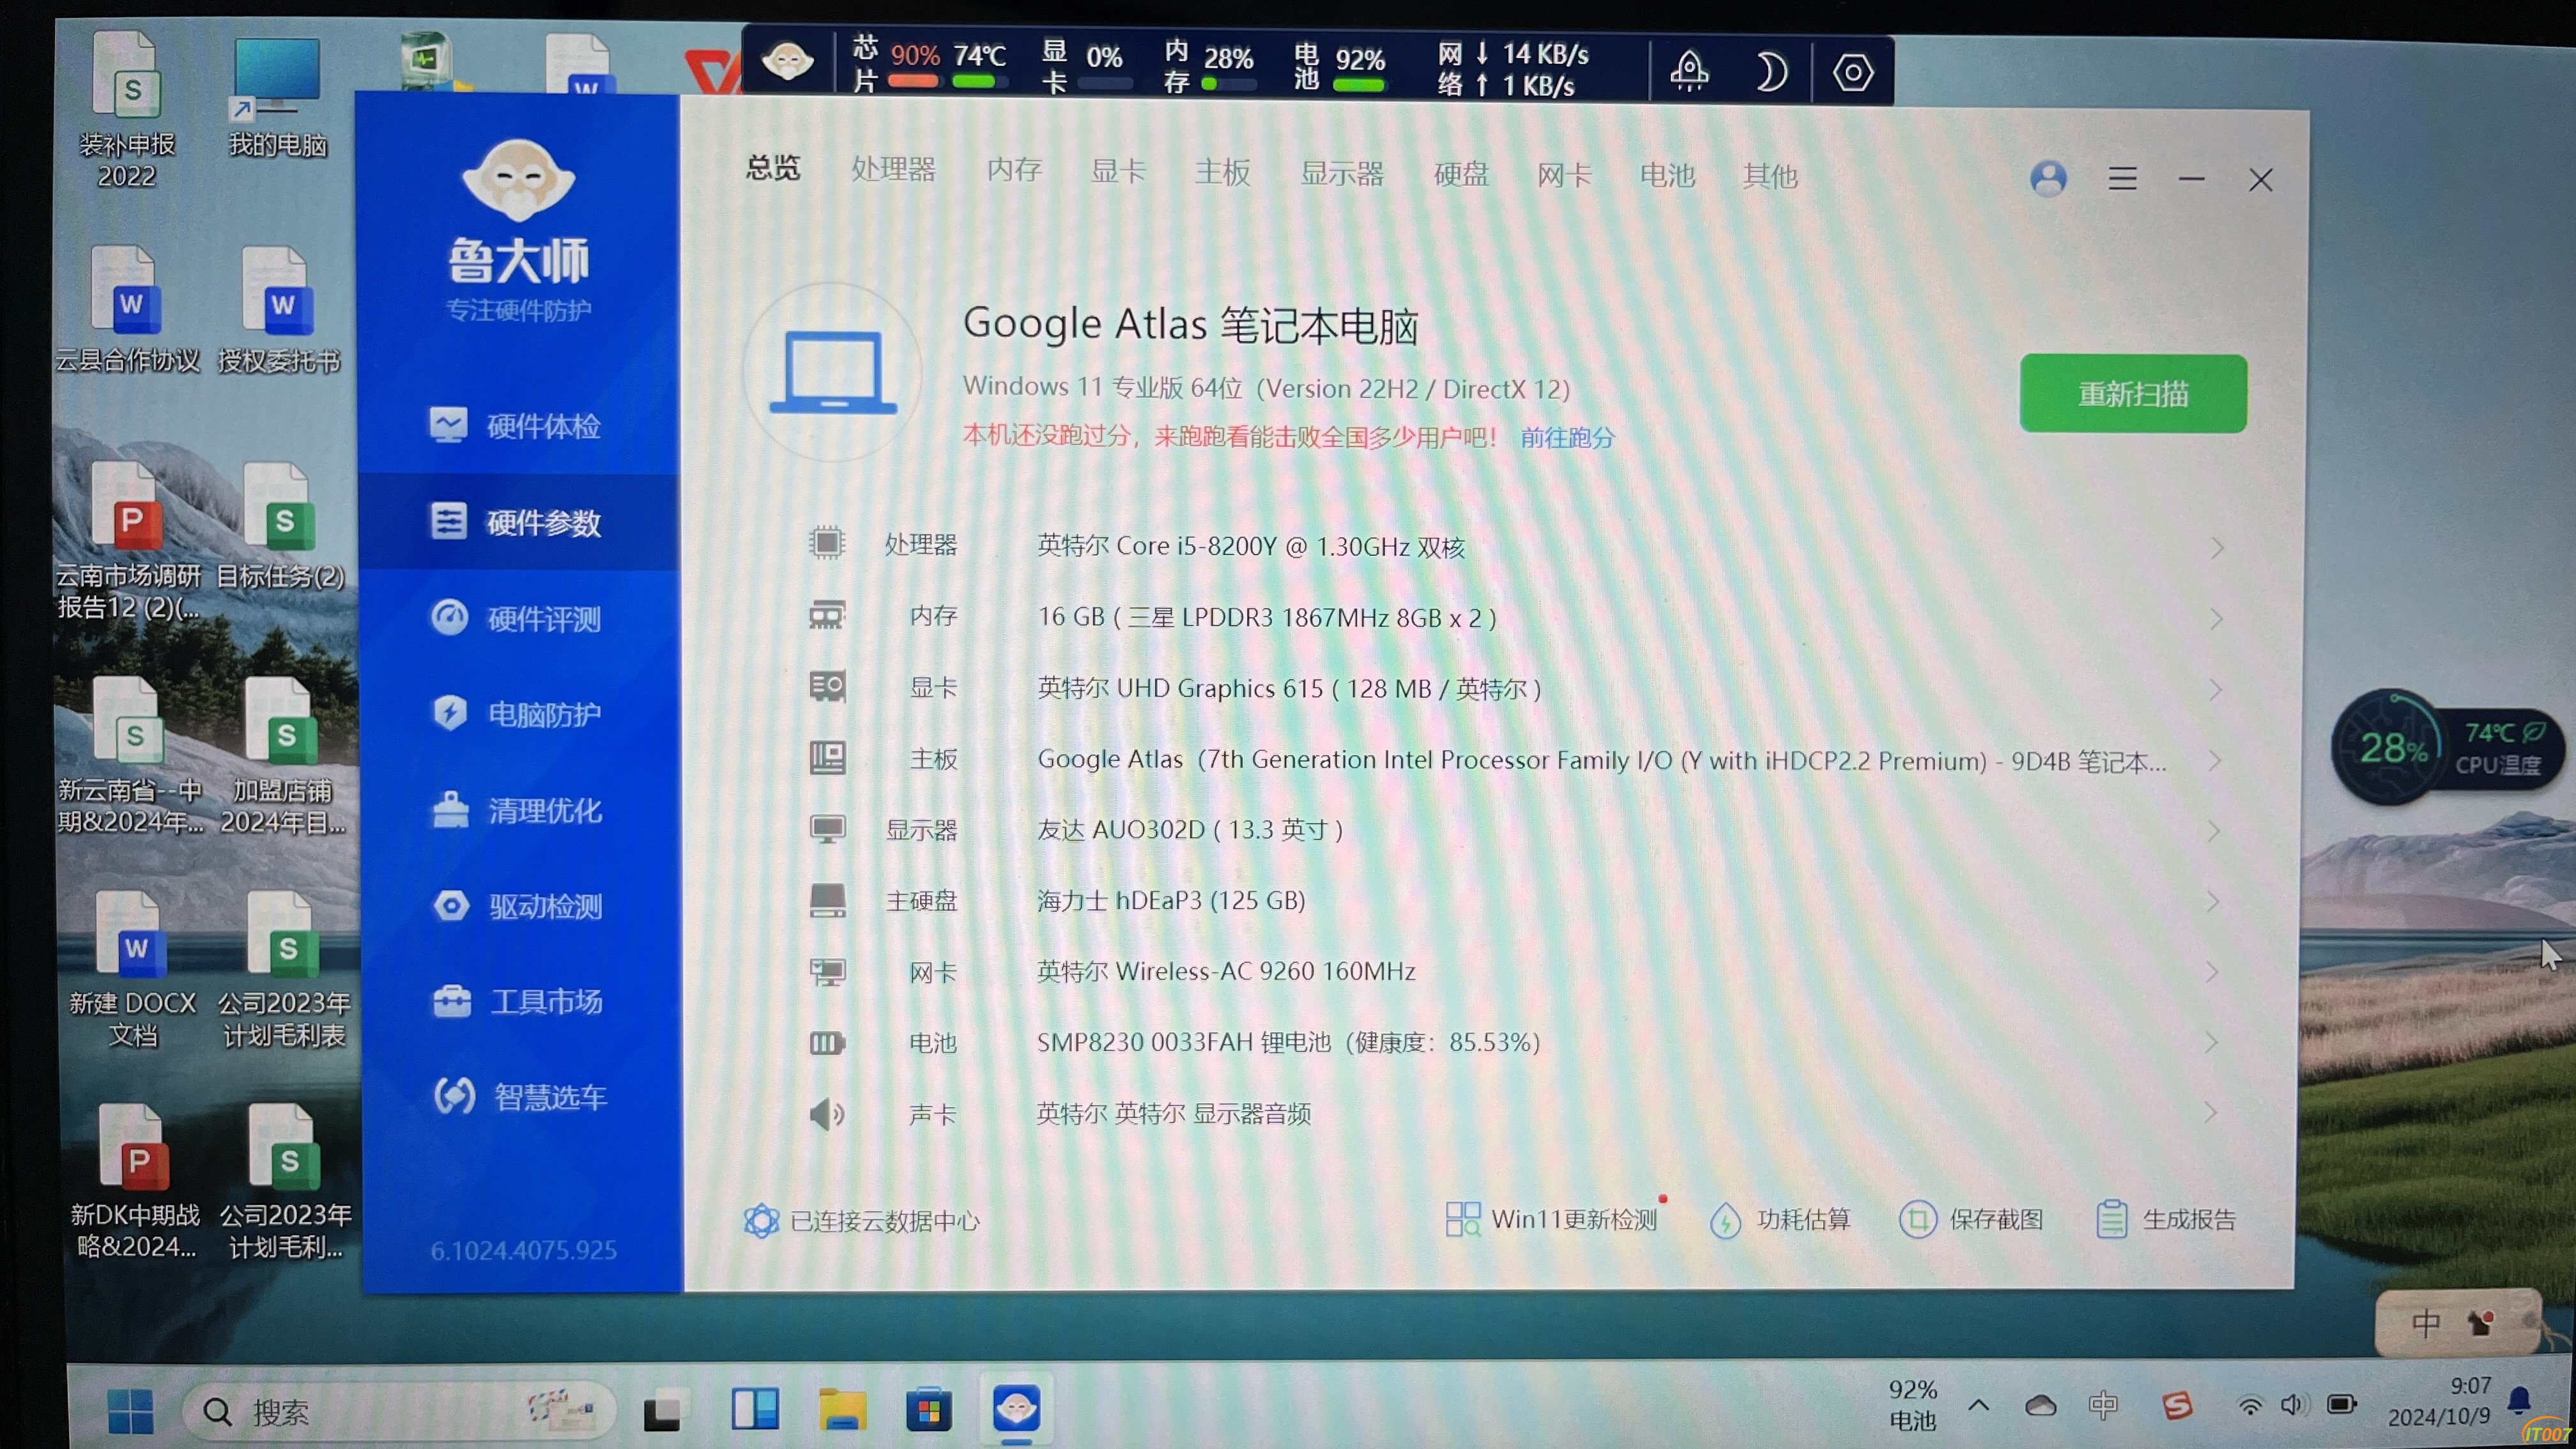Open 硬件体检 in the sidebar
Viewport: 2576px width, 1449px height.
pos(516,426)
